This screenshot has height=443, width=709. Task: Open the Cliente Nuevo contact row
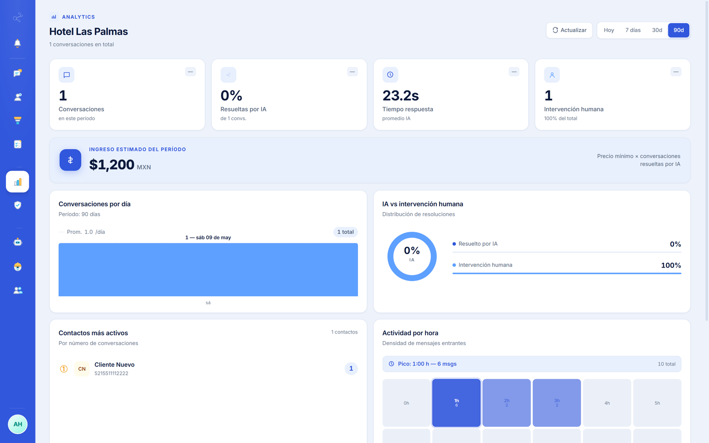point(208,369)
